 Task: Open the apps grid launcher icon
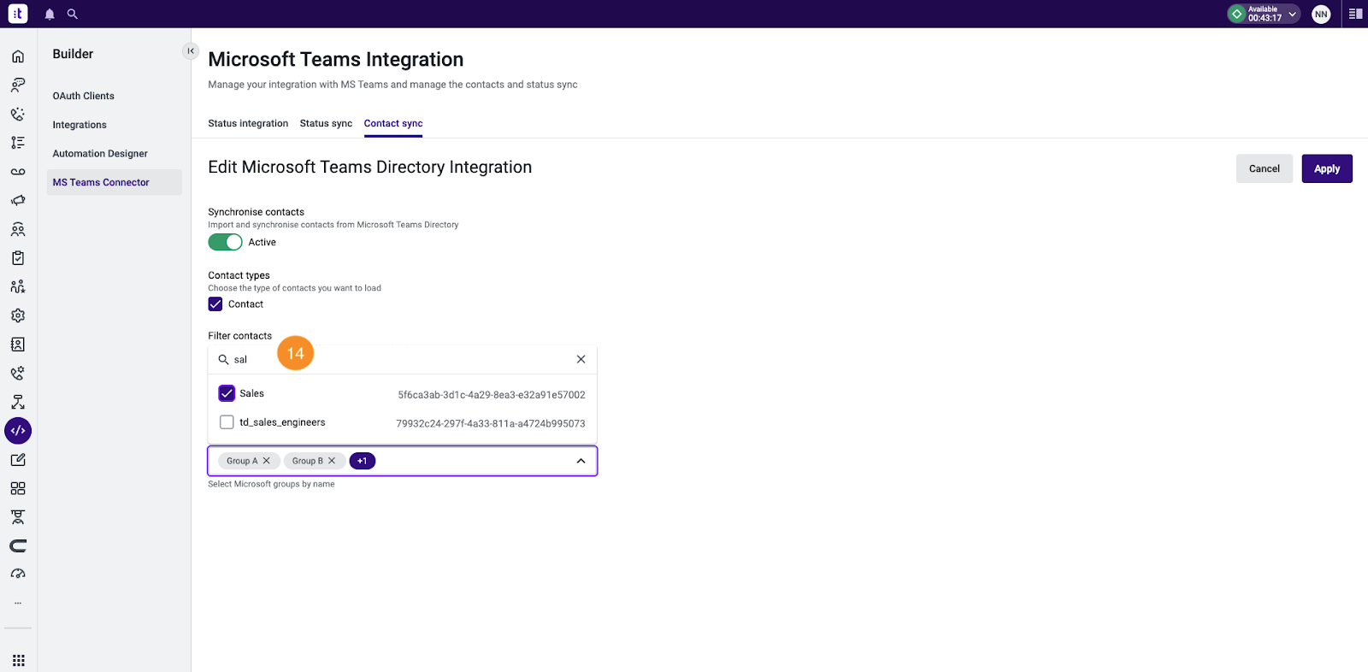tap(19, 661)
